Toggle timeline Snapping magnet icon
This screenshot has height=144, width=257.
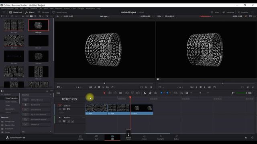click(145, 93)
